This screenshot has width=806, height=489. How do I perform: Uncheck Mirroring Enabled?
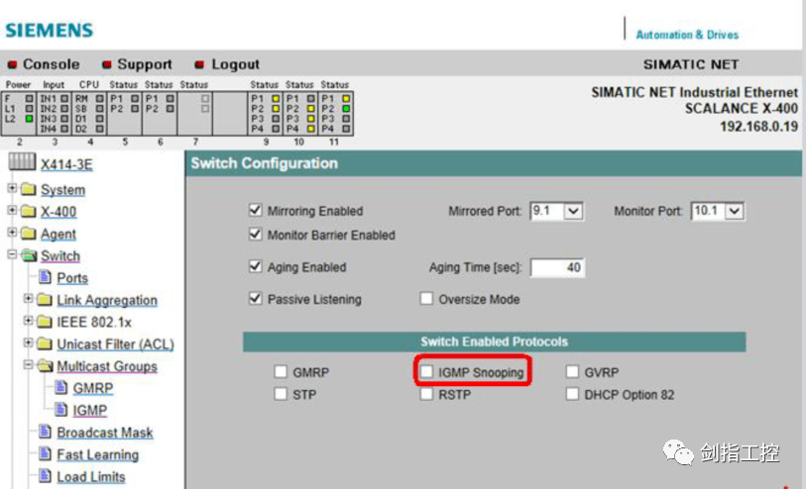[256, 210]
